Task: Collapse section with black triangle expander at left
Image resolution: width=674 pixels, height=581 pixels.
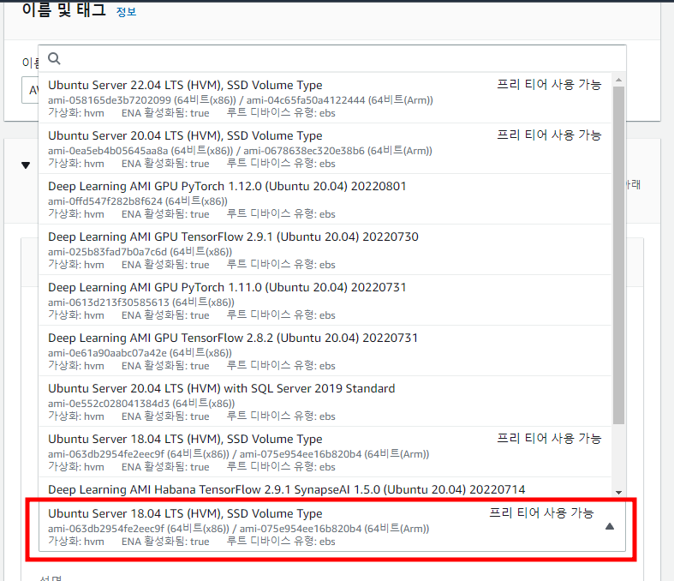Action: [x=26, y=165]
